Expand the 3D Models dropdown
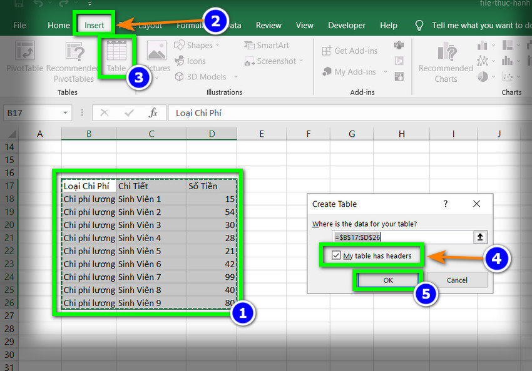Viewport: 532px width, 371px height. pos(236,77)
